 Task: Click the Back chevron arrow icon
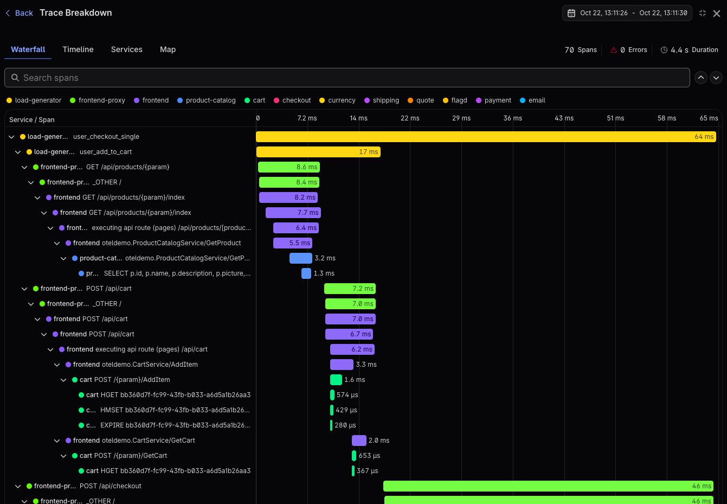[x=8, y=13]
